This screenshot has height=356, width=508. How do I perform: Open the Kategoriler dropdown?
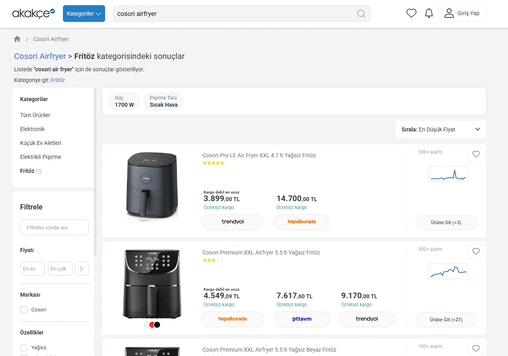click(x=84, y=14)
